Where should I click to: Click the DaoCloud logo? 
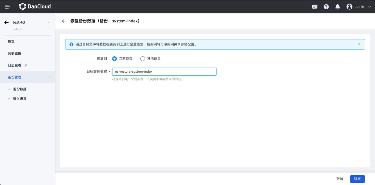[35, 6]
